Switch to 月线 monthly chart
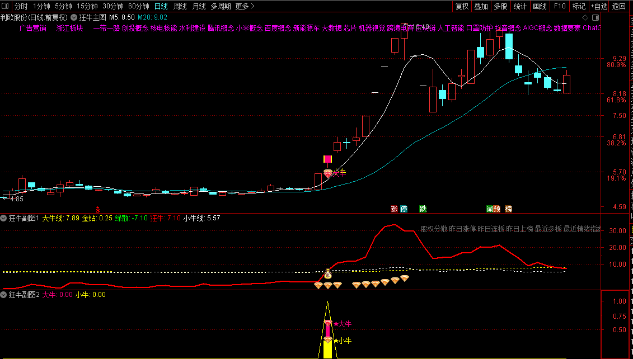Screen dimensions: 633x359 click(199, 6)
